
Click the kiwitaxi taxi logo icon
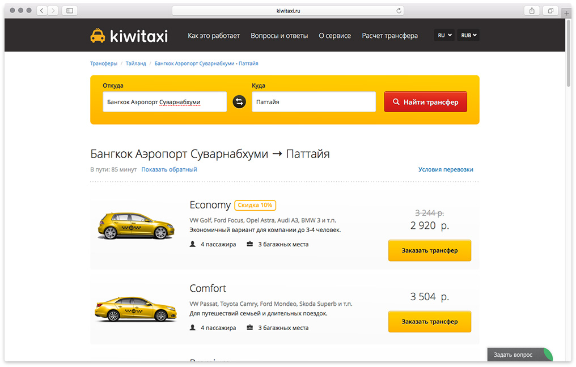(98, 36)
